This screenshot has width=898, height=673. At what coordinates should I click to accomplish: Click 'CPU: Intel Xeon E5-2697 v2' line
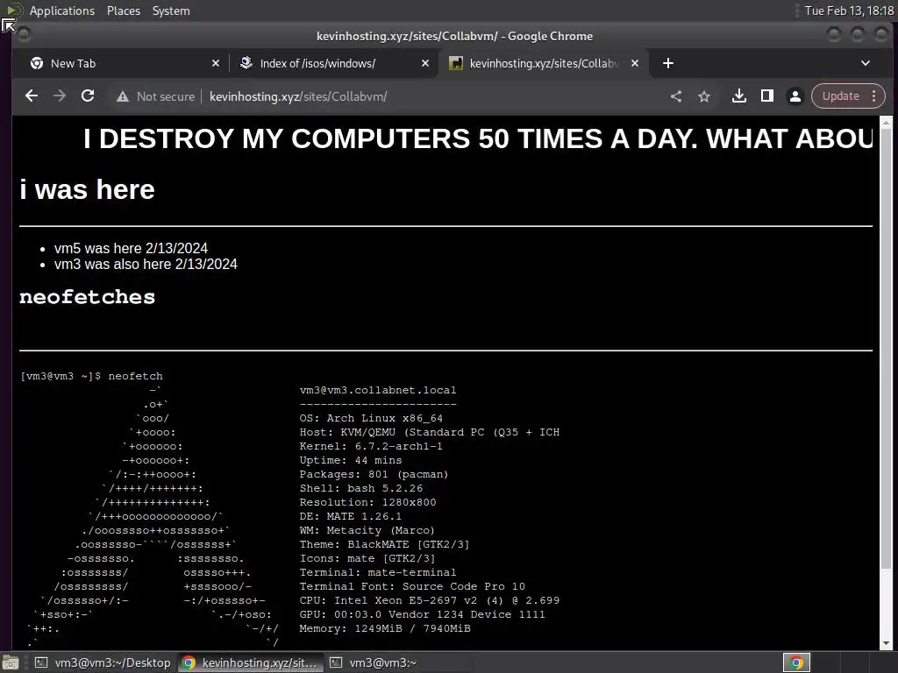coord(430,600)
